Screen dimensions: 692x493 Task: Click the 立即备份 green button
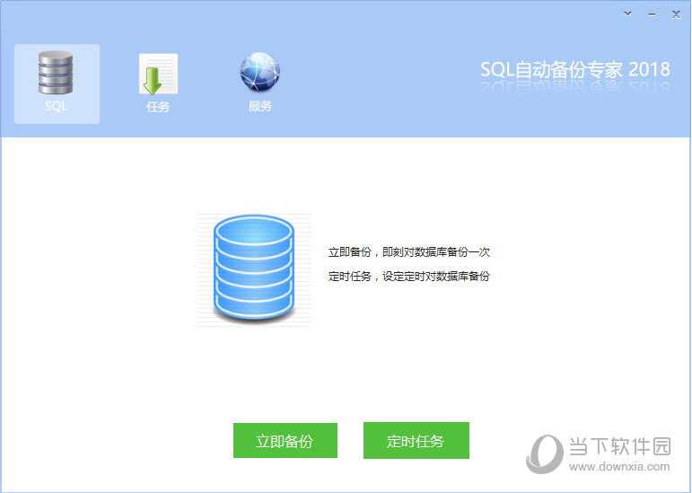coord(285,441)
